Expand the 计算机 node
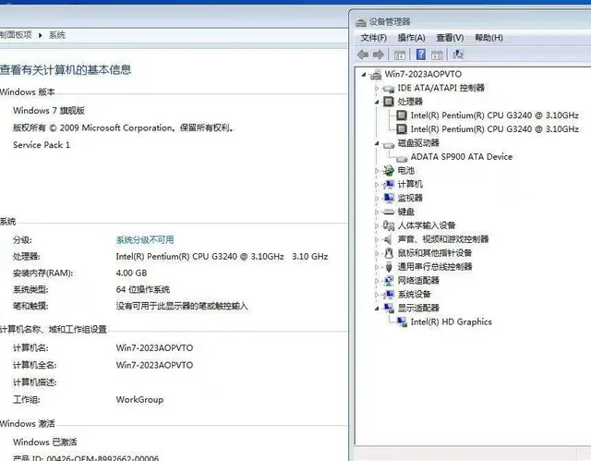This screenshot has height=461, width=591. click(377, 185)
